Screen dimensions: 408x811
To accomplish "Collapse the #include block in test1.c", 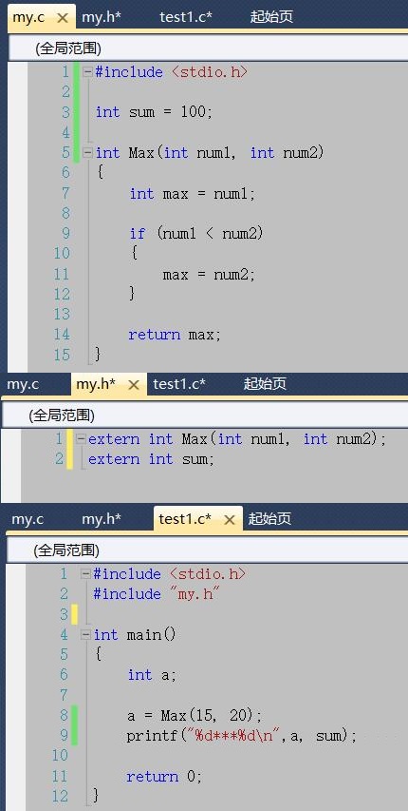I will 85,574.
